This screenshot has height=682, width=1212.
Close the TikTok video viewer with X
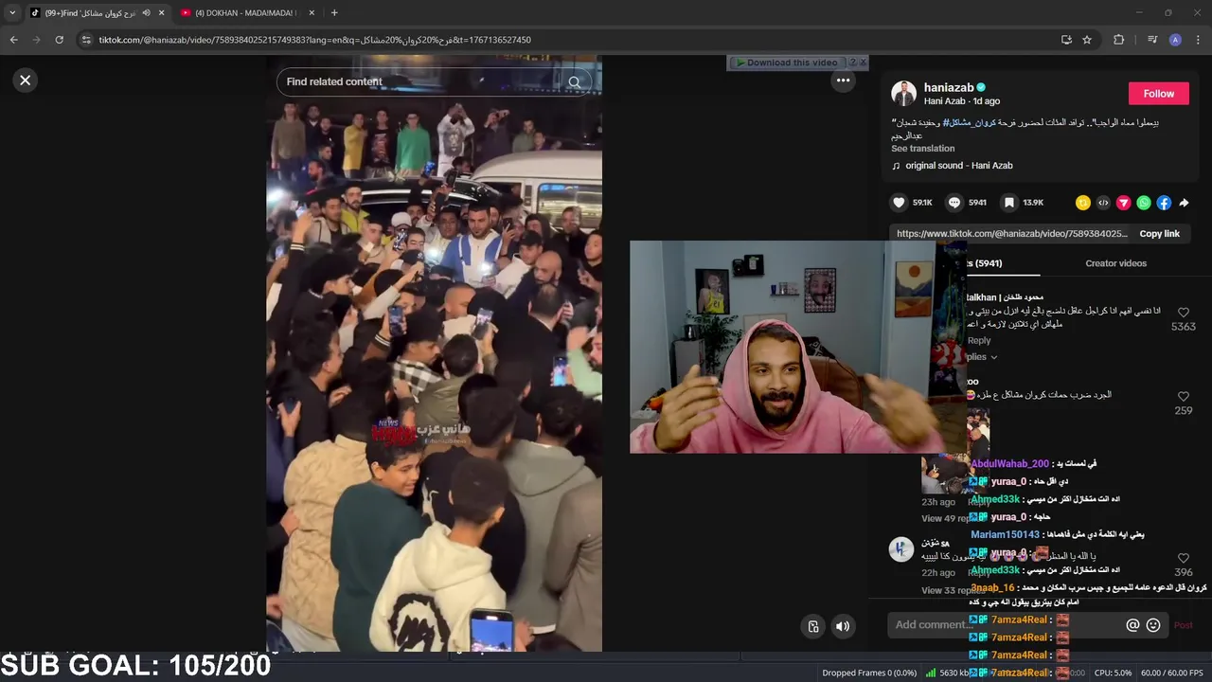pyautogui.click(x=26, y=81)
